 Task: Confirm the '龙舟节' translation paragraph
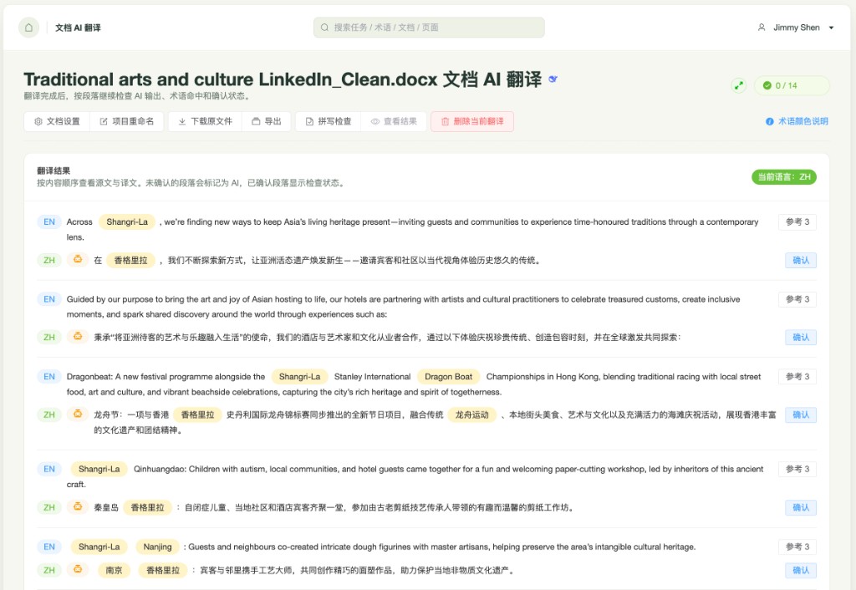click(801, 415)
